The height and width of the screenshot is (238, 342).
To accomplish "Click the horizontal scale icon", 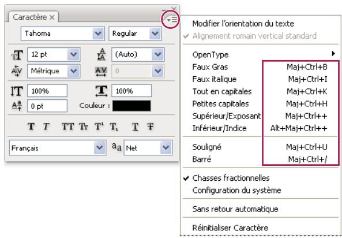I will point(102,91).
